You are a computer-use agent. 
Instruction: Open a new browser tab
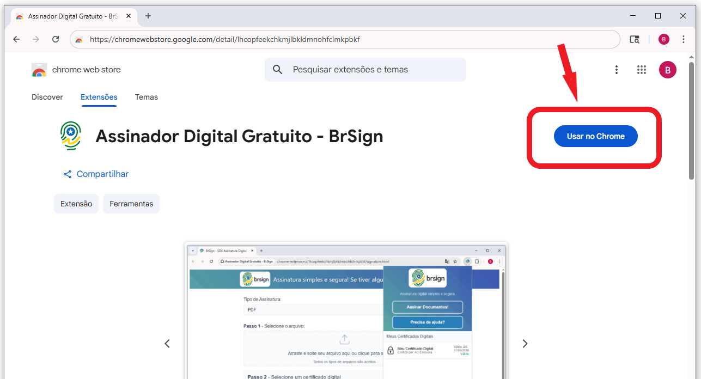click(x=148, y=16)
